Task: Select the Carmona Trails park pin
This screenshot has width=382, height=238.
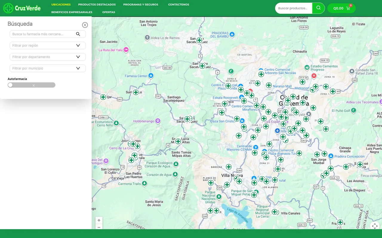Action: pos(144,184)
